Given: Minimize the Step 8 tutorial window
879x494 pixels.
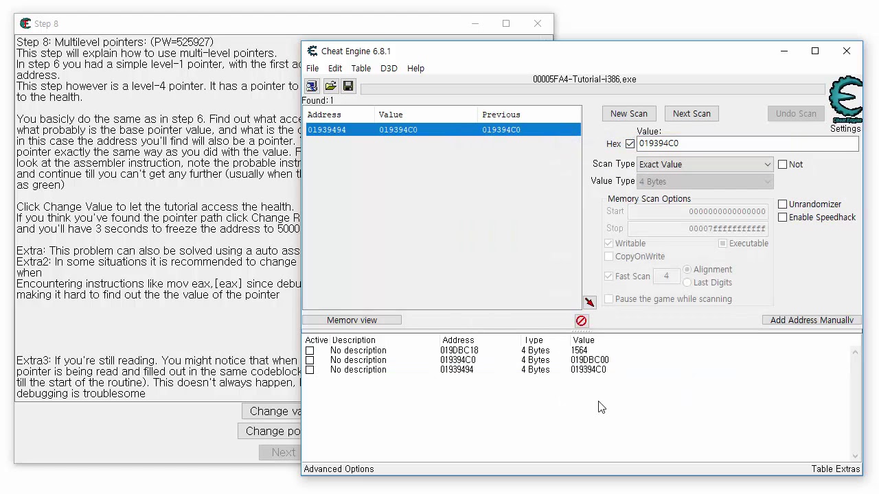Looking at the screenshot, I should [475, 23].
